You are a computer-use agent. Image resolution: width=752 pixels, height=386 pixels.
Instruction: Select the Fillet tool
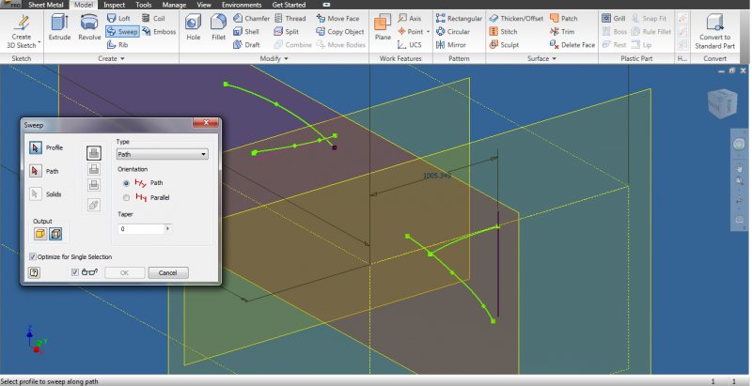point(218,26)
